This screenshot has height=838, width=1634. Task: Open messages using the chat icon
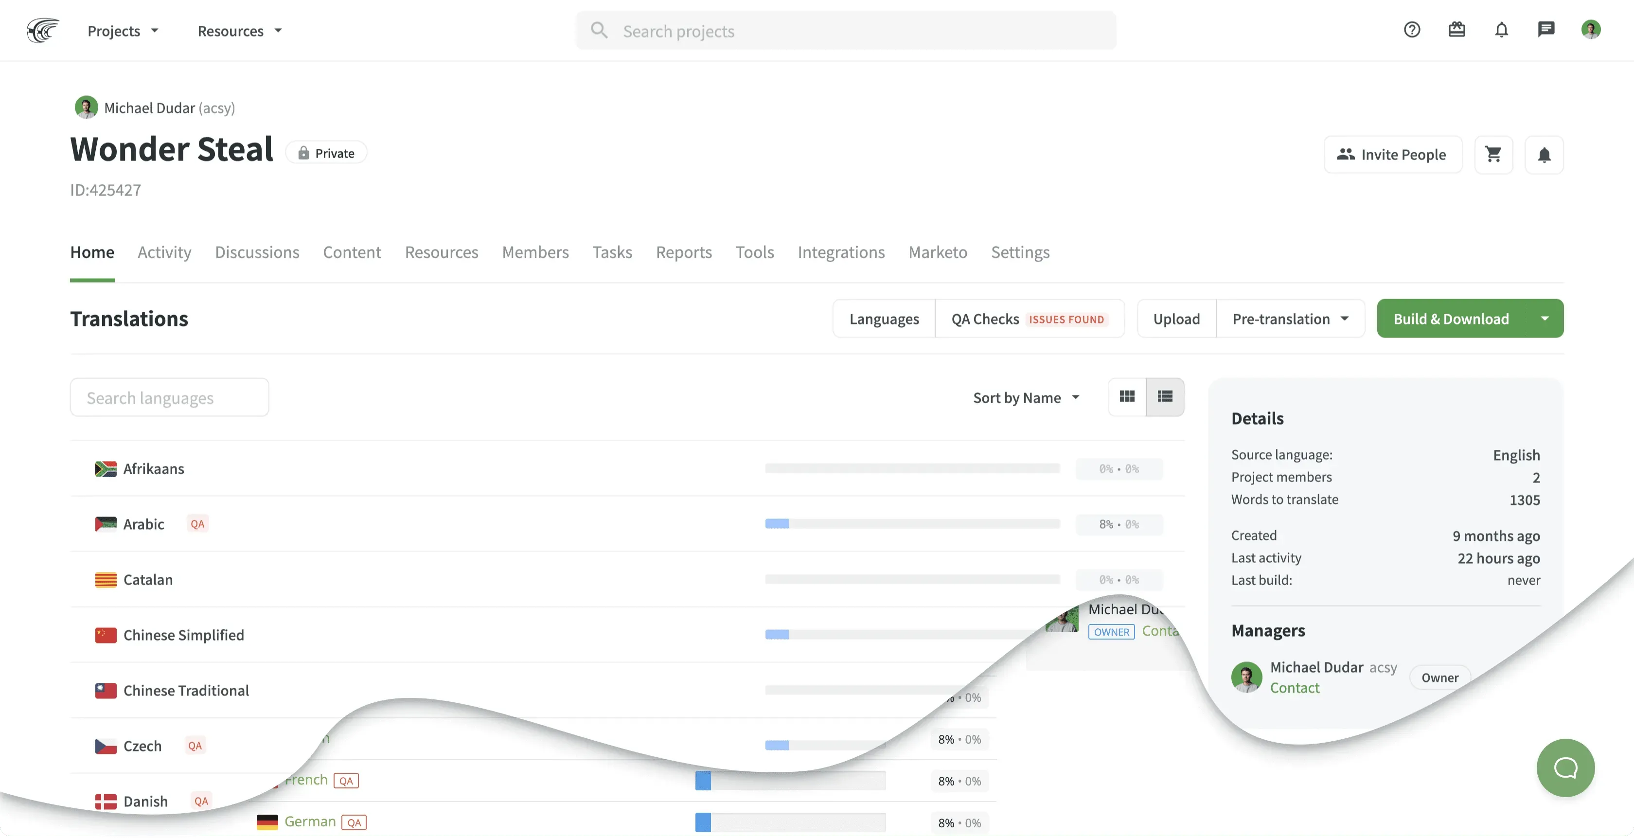point(1546,30)
